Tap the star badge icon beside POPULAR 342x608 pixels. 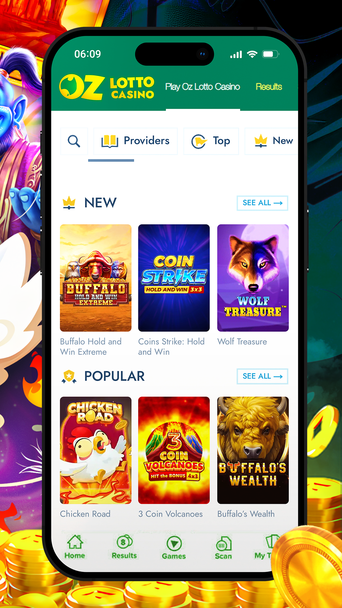[69, 377]
